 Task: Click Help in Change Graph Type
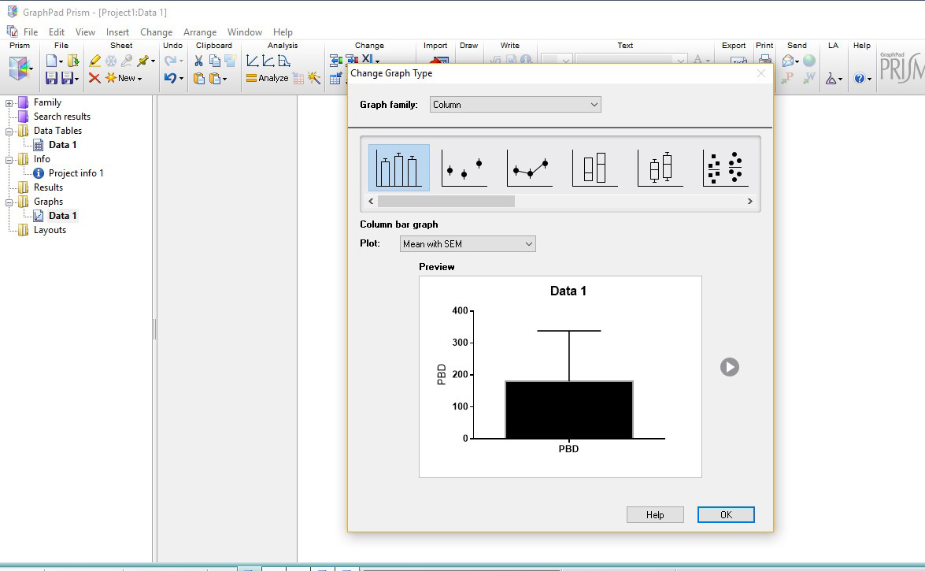click(655, 515)
